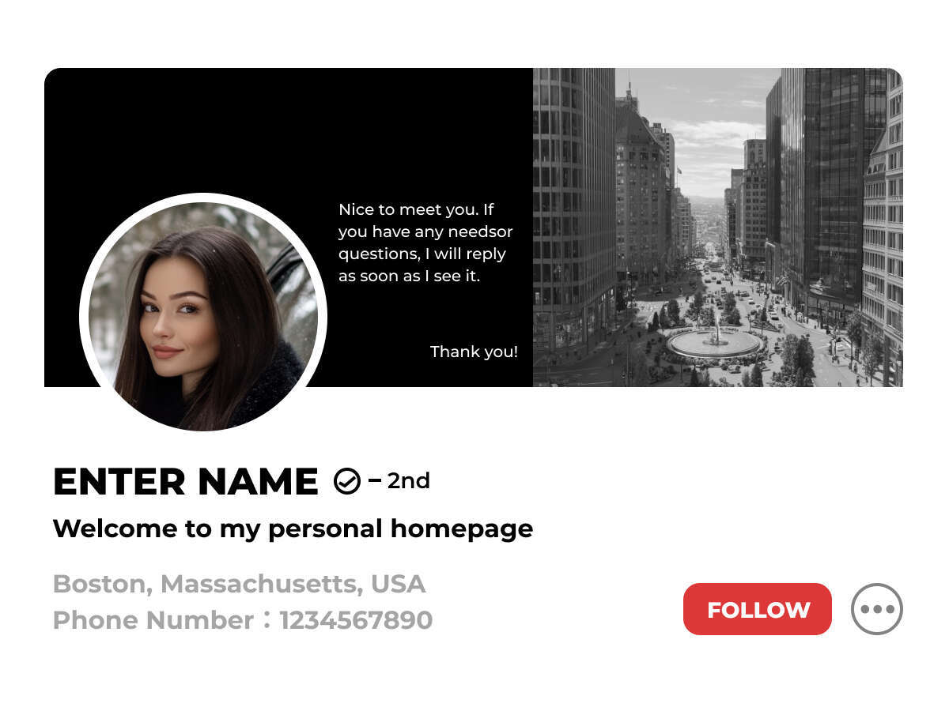Viewport: 949px width, 711px height.
Task: Click the digits 1234567890 of the phone number
Action: 356,619
